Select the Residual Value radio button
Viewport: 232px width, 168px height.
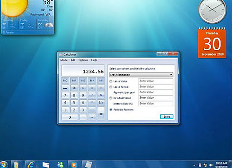(x=111, y=98)
